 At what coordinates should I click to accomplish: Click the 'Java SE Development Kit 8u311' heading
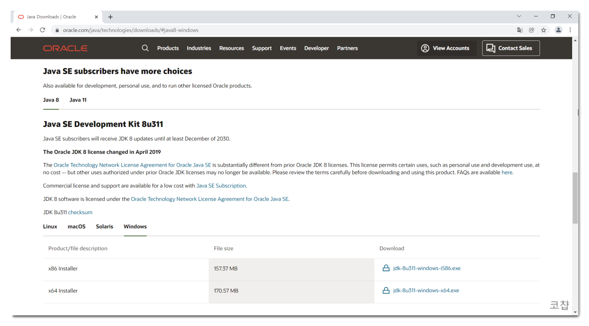(103, 124)
